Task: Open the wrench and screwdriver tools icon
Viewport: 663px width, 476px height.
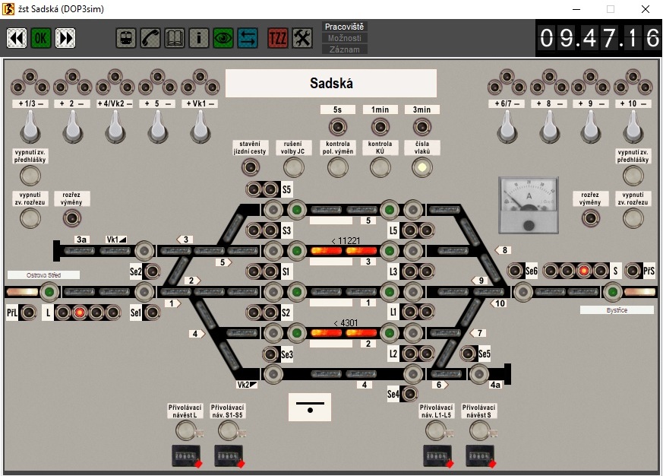Action: coord(302,38)
